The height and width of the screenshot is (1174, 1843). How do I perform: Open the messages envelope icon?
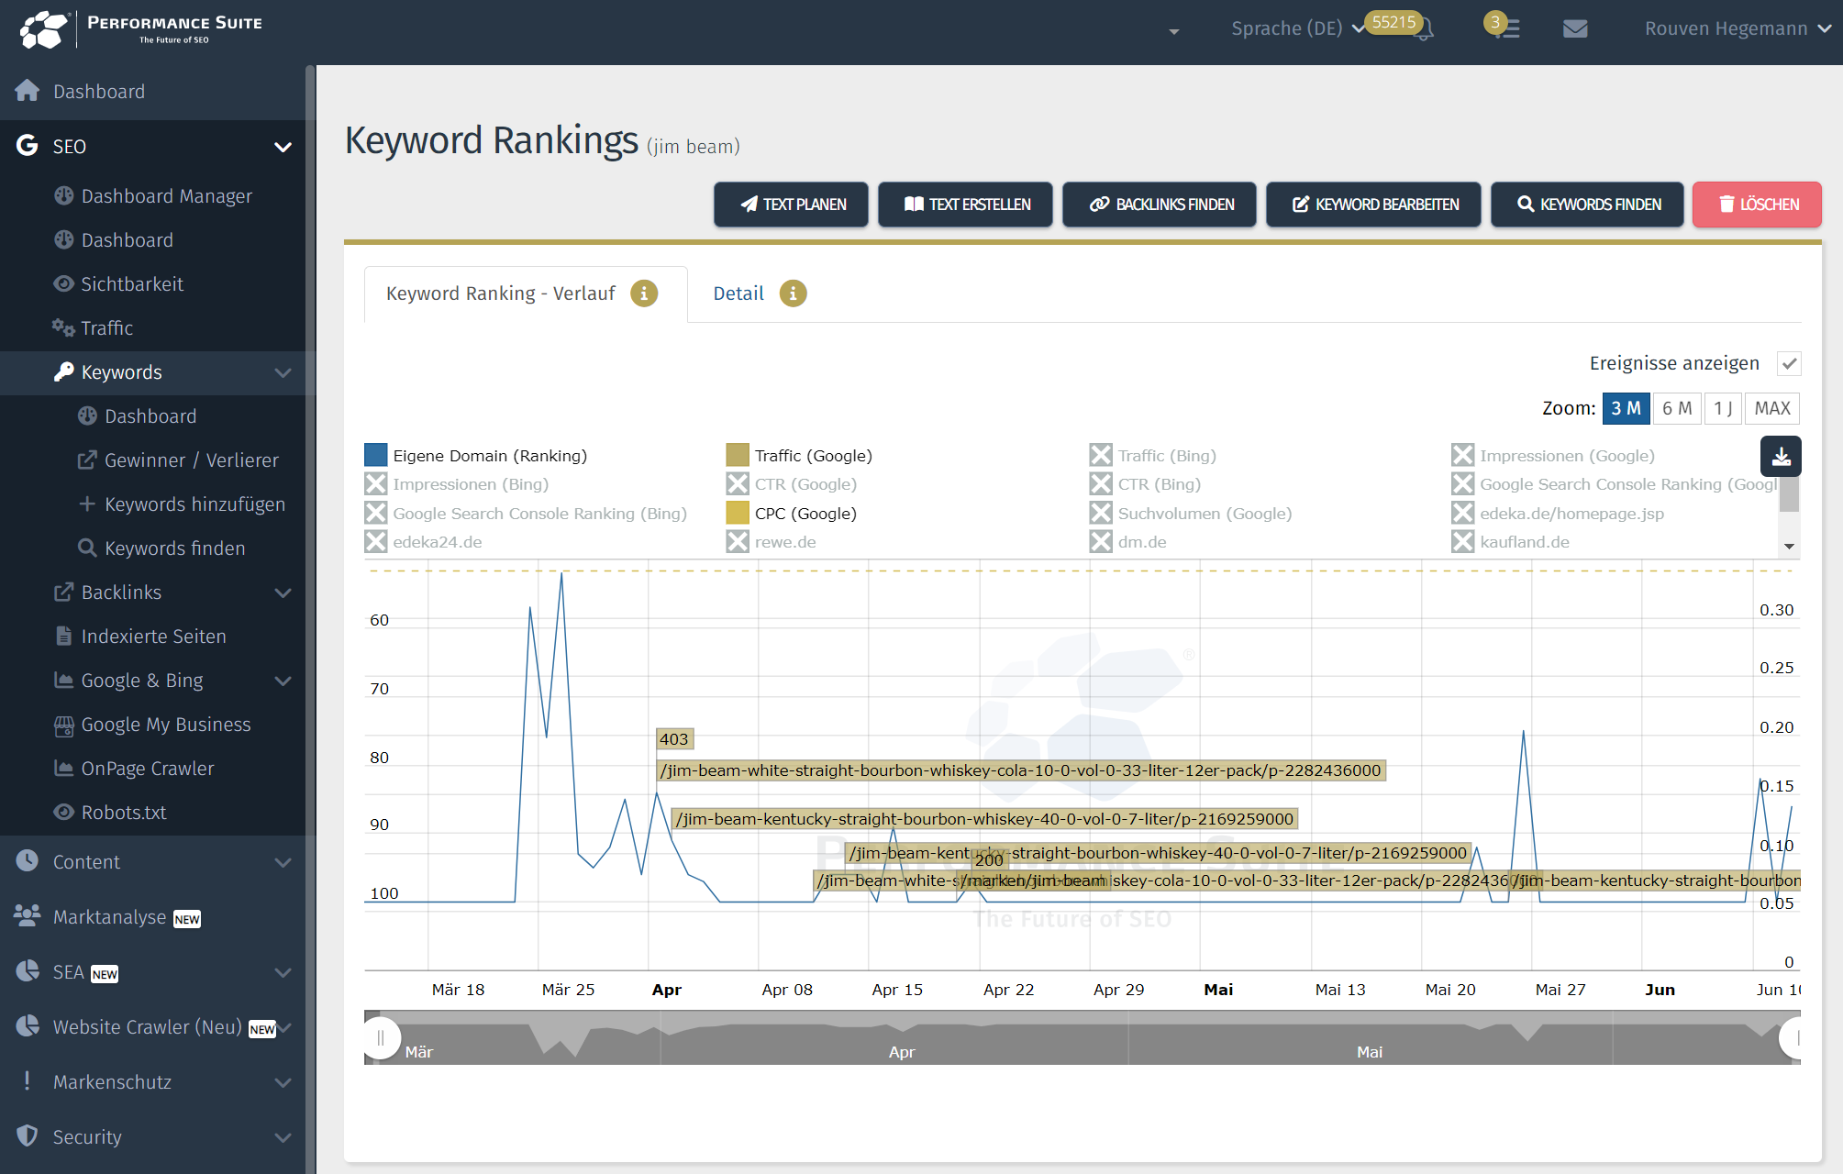click(1575, 29)
